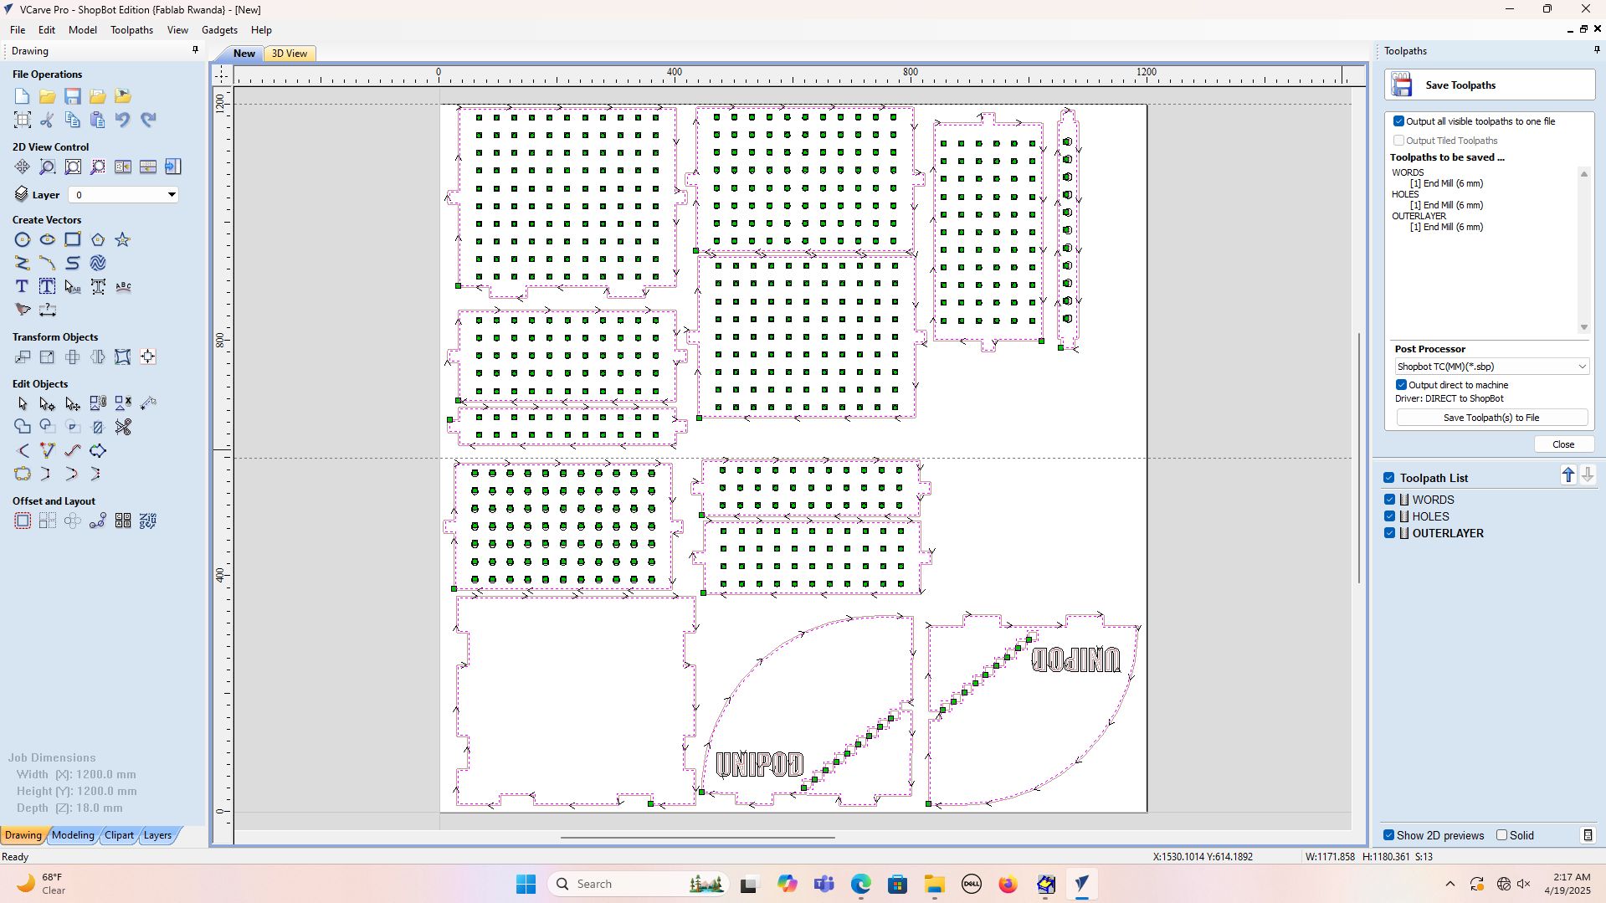
Task: Choose the Selection arrow tool
Action: pos(23,404)
